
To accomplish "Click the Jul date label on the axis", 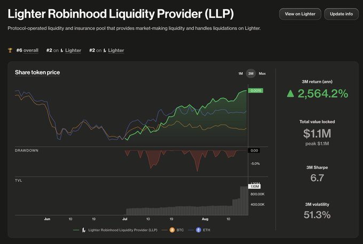I will click(124, 219).
